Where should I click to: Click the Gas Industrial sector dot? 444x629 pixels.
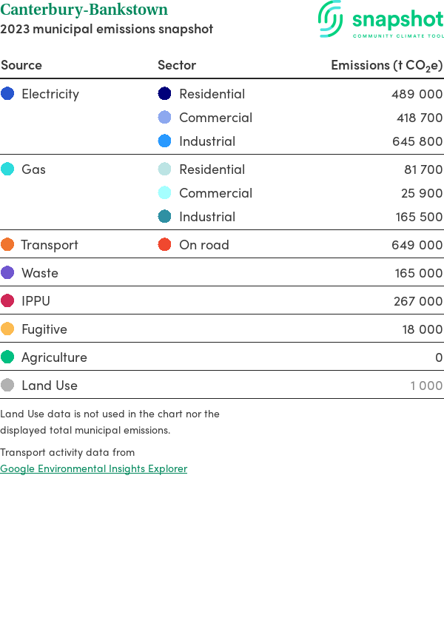click(165, 217)
